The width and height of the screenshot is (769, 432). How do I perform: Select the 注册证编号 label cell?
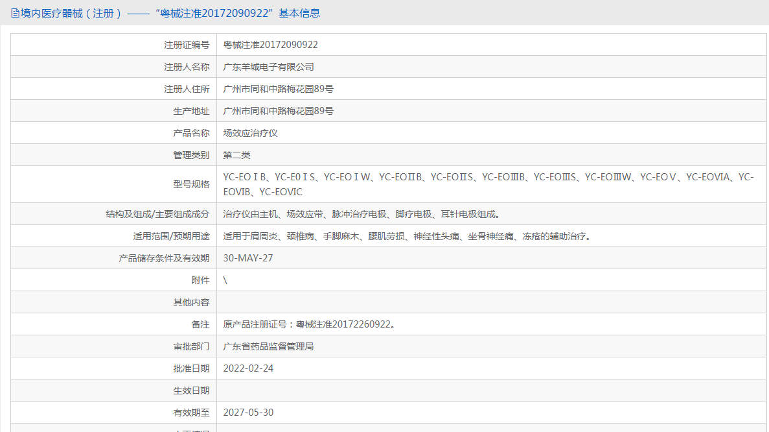click(x=114, y=45)
